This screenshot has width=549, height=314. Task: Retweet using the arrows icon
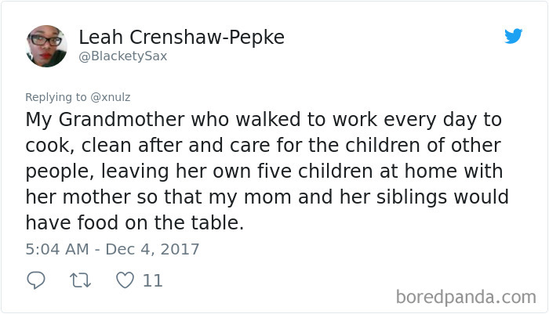[x=81, y=280]
